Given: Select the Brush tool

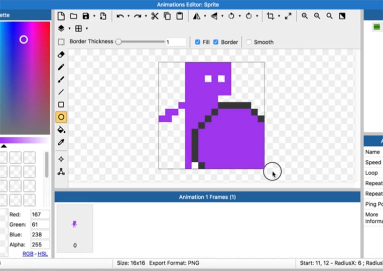Looking at the screenshot, I should tap(61, 80).
